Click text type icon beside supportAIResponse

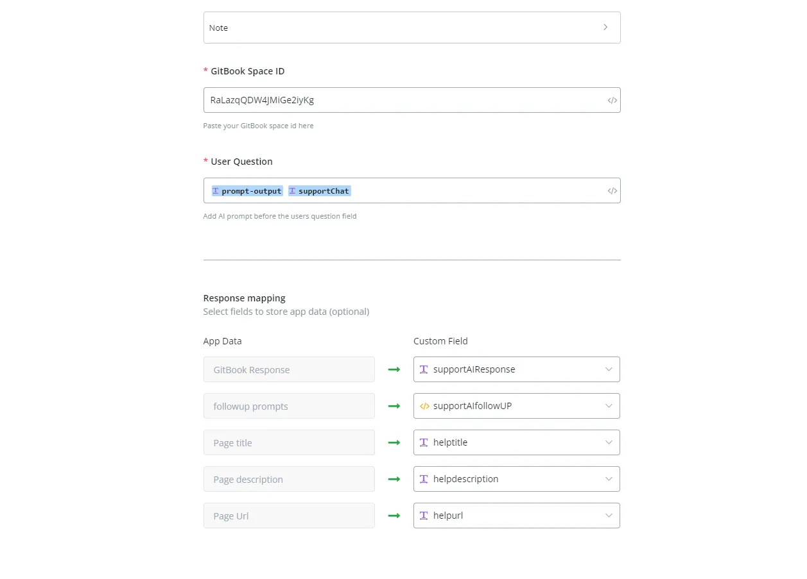[424, 369]
